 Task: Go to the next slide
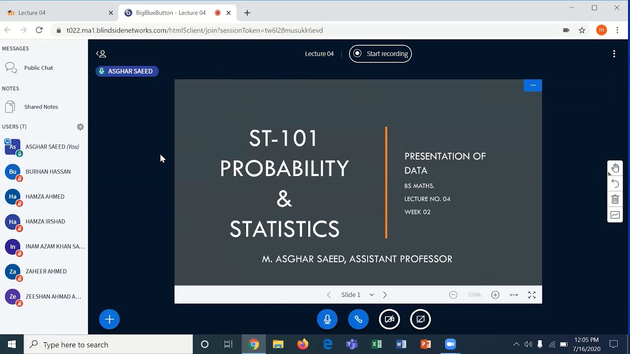click(385, 295)
